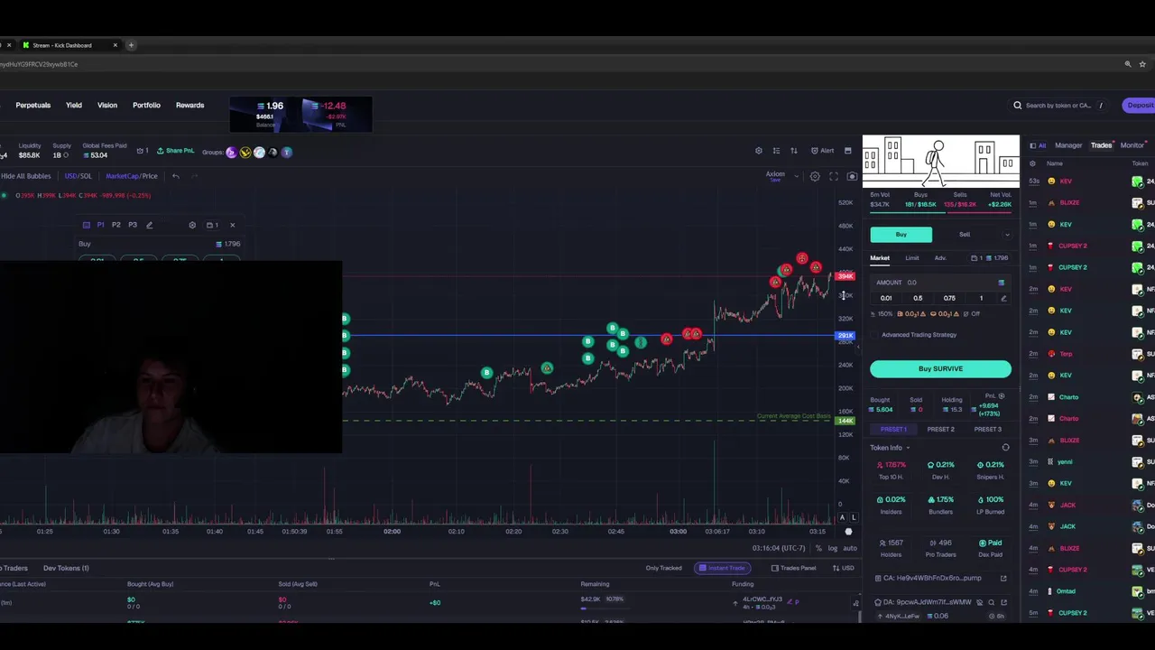Viewport: 1155px width, 650px height.
Task: Bookmark the page with star icon
Action: [x=1142, y=64]
